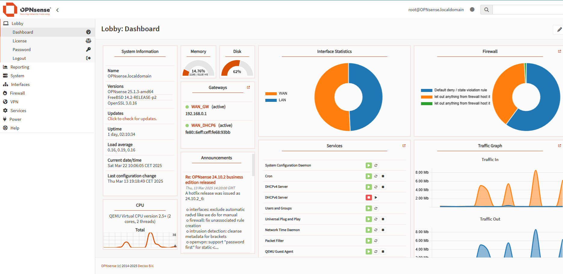Click the Memory usage gauge
563x274 pixels.
pyautogui.click(x=198, y=68)
